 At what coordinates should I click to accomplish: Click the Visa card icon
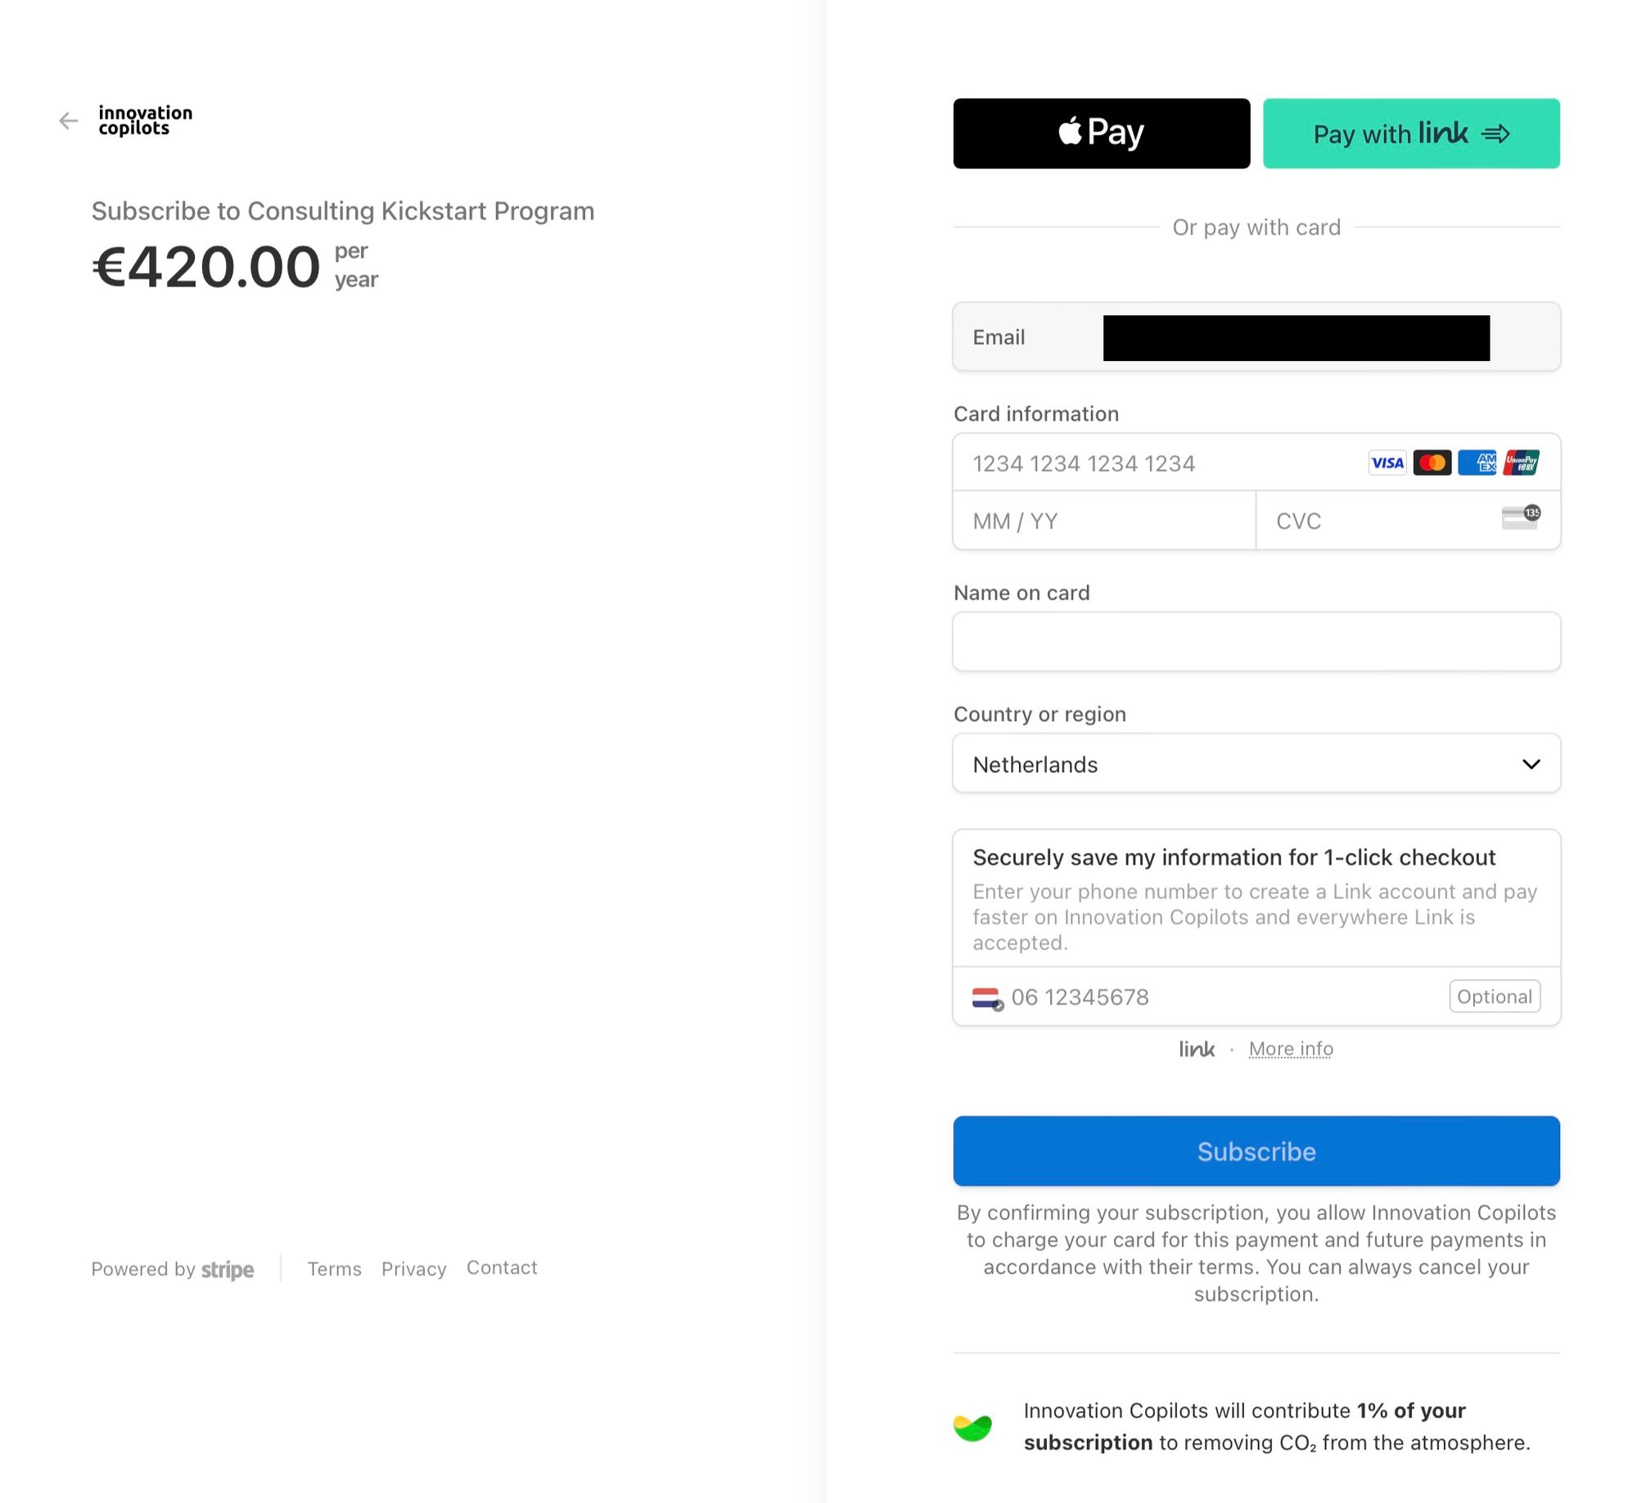point(1387,463)
